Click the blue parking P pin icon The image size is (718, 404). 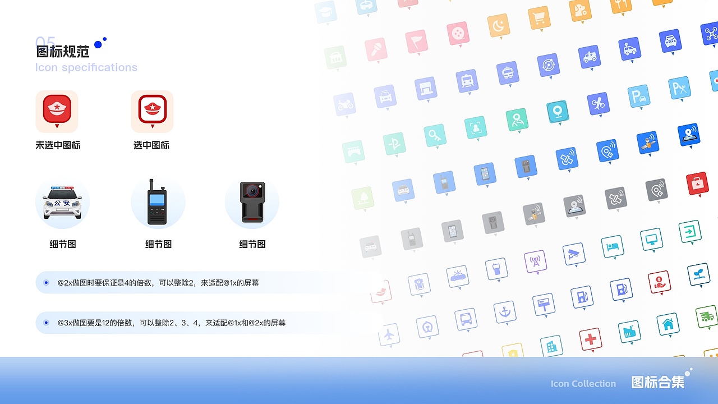click(x=638, y=95)
